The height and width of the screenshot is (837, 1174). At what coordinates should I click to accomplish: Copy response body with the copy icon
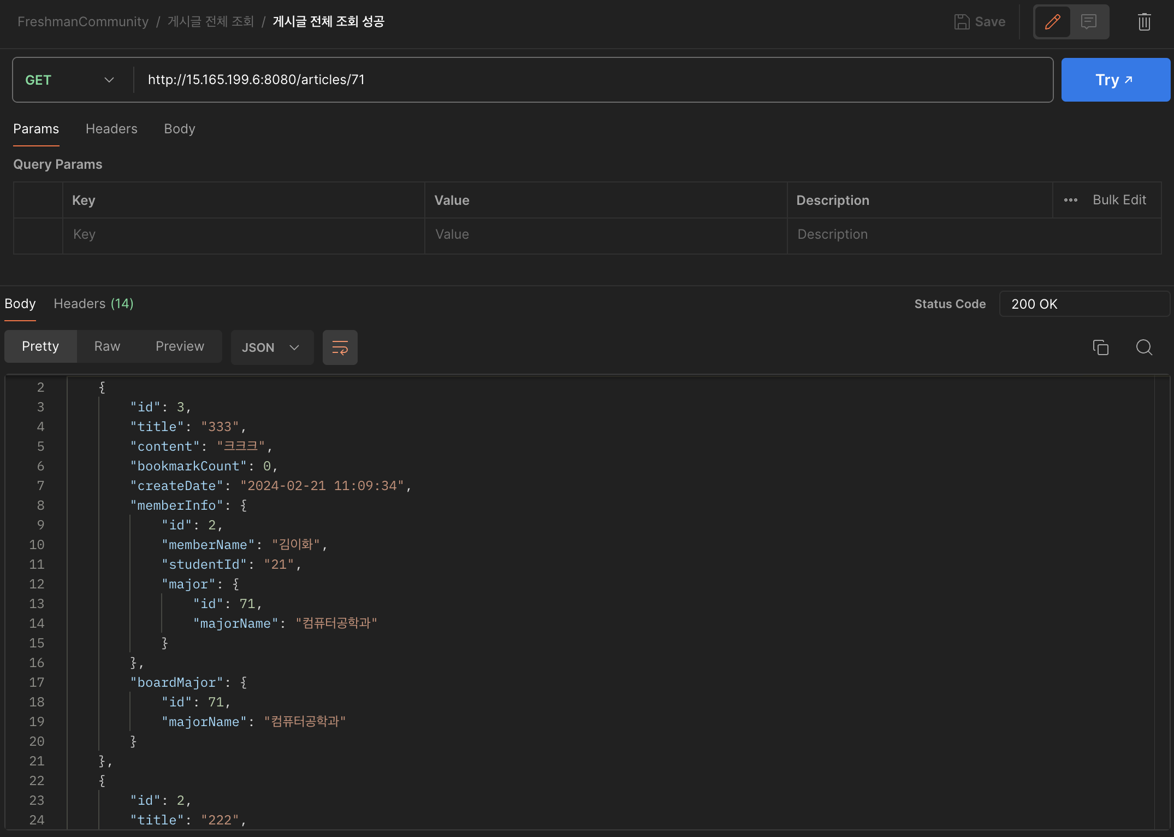click(1100, 347)
